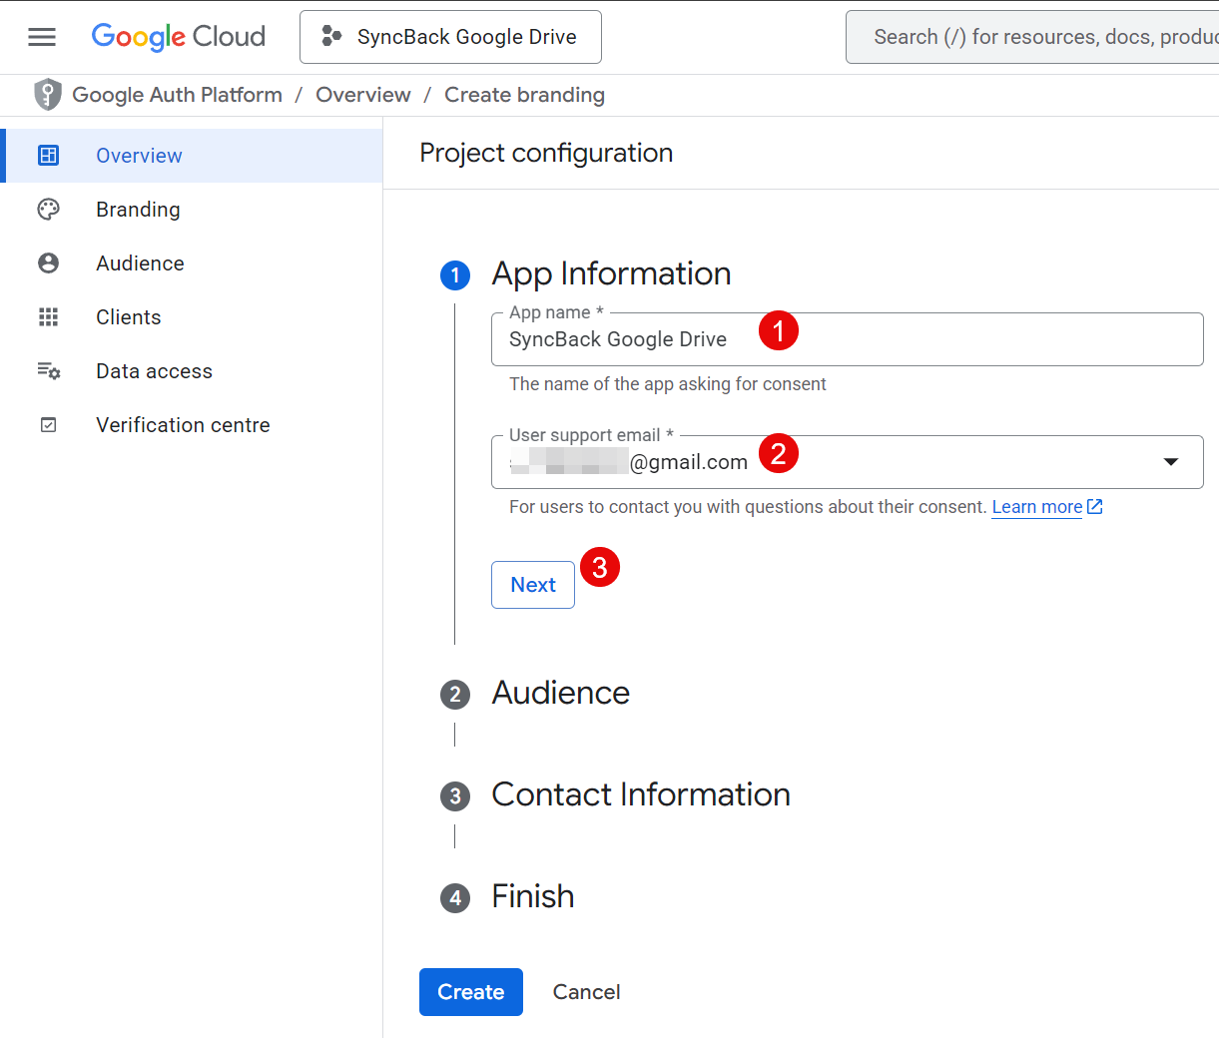Go to Overview breadcrumb link
Viewport: 1219px width, 1038px height.
tap(363, 95)
